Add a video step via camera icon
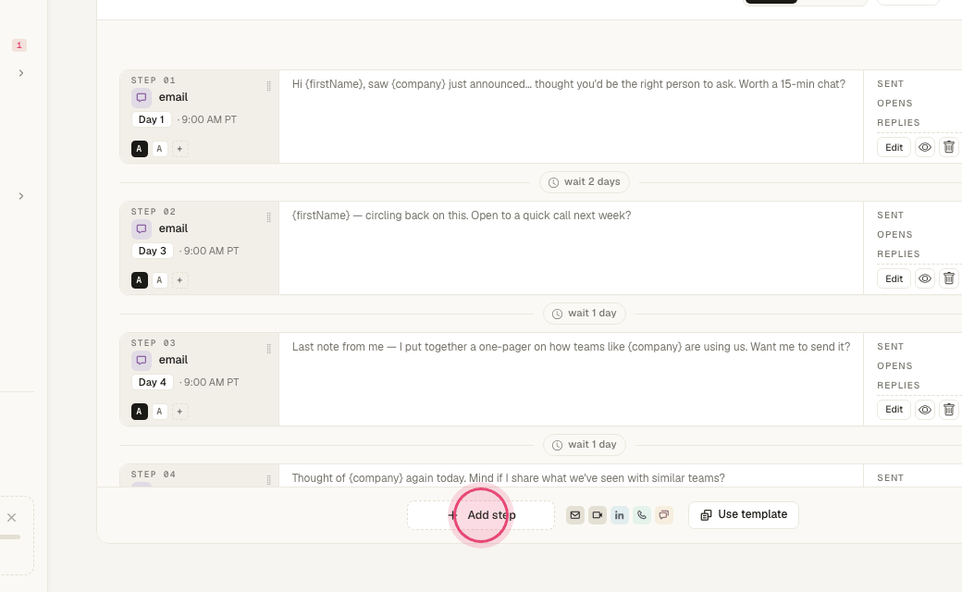This screenshot has height=592, width=962. [x=597, y=515]
